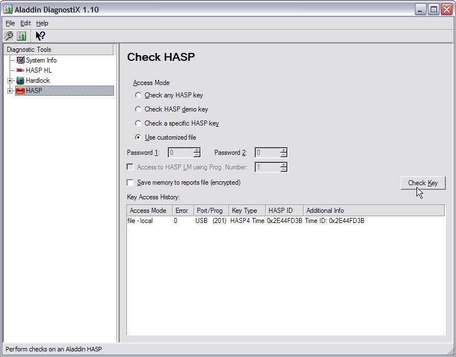This screenshot has height=357, width=456.
Task: Activate the What's This help cursor icon
Action: 40,36
